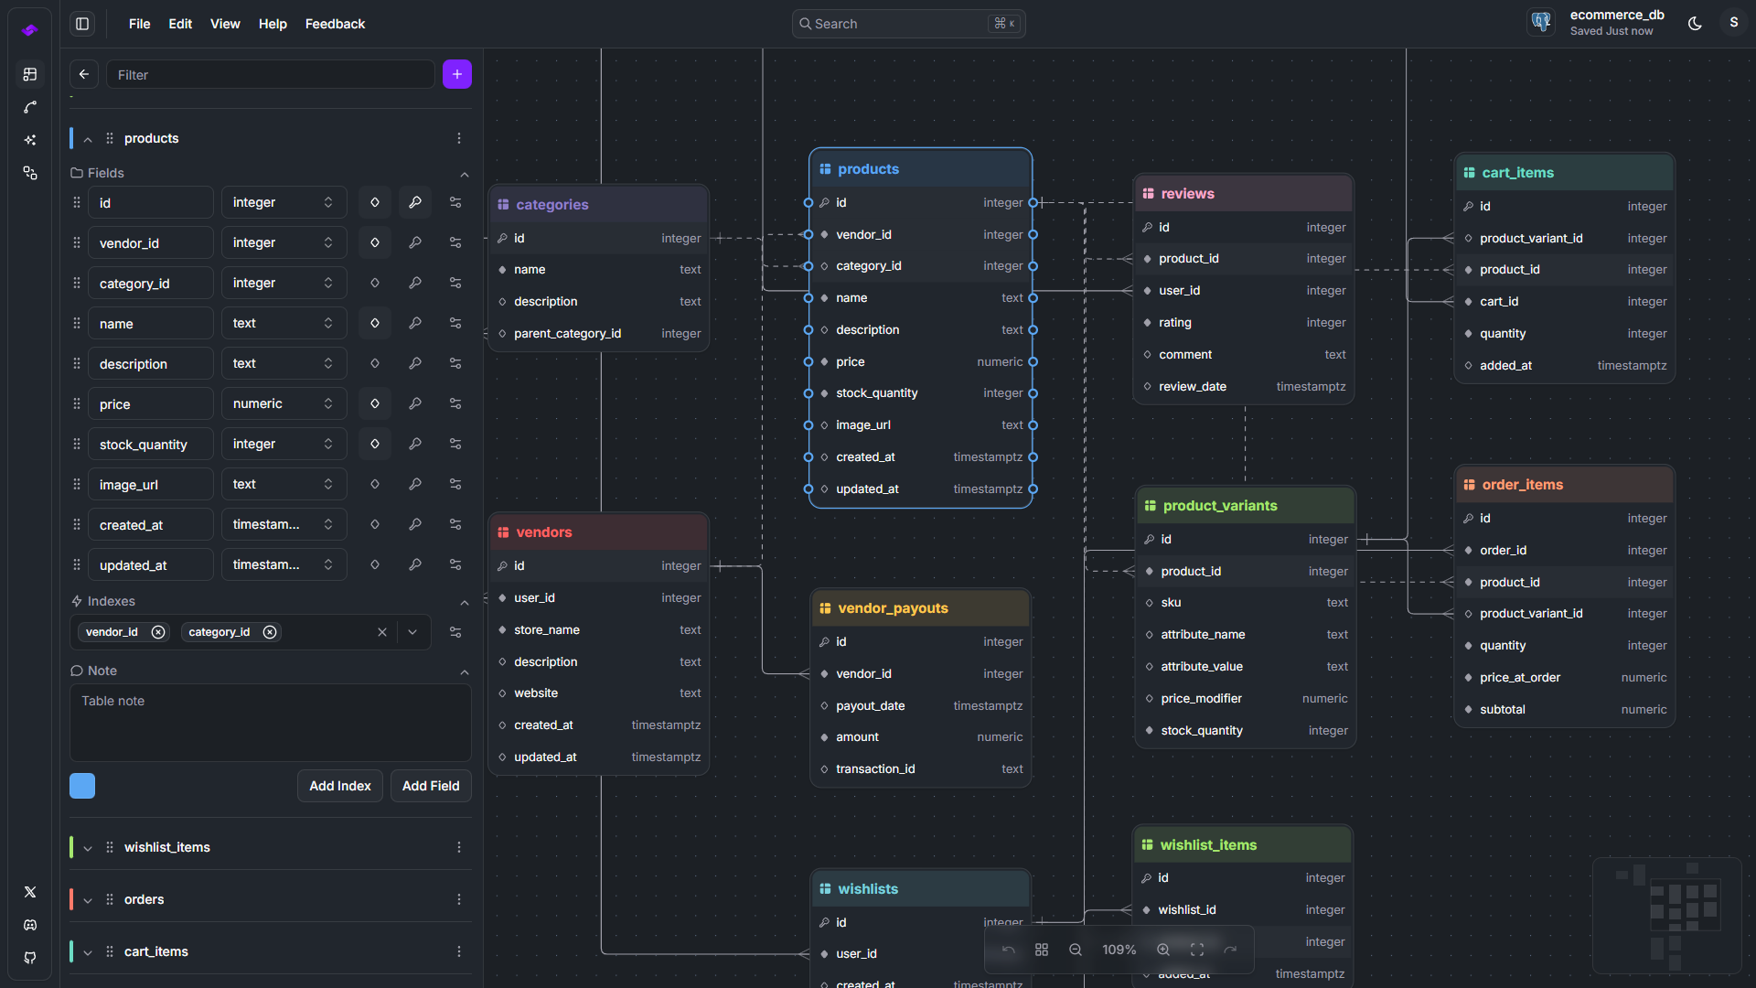This screenshot has width=1756, height=988.
Task: Open the Feedback menu
Action: pyautogui.click(x=335, y=24)
